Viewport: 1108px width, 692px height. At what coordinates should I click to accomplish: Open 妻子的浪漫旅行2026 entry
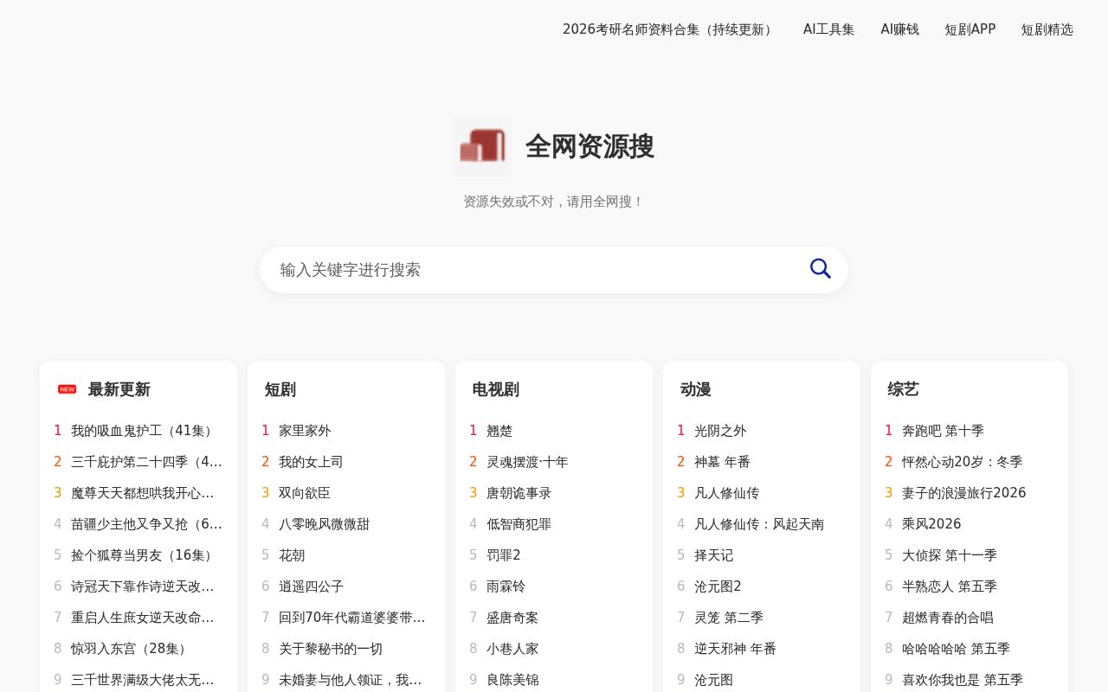pos(964,493)
